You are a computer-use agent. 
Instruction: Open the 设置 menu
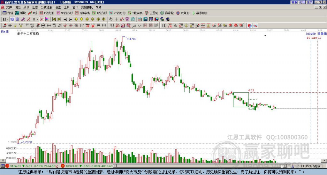point(58,7)
